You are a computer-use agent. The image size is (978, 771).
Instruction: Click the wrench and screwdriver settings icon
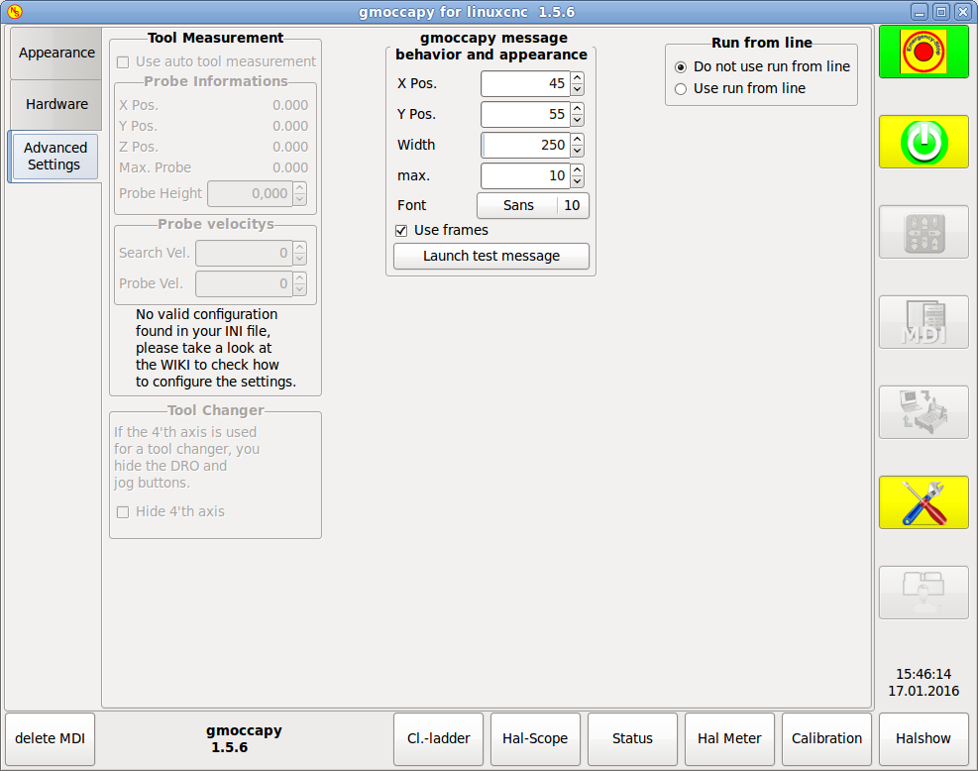point(923,502)
